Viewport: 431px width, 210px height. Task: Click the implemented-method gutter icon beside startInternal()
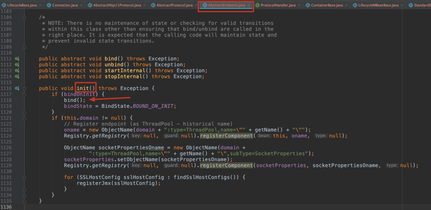[x=17, y=70]
